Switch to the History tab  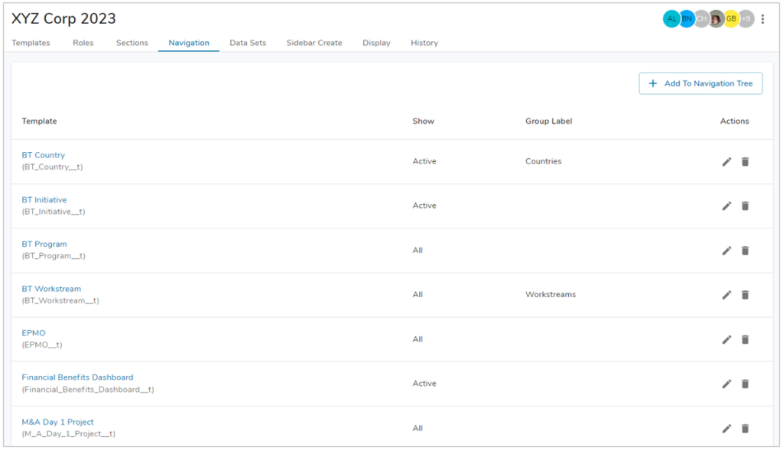coord(424,43)
